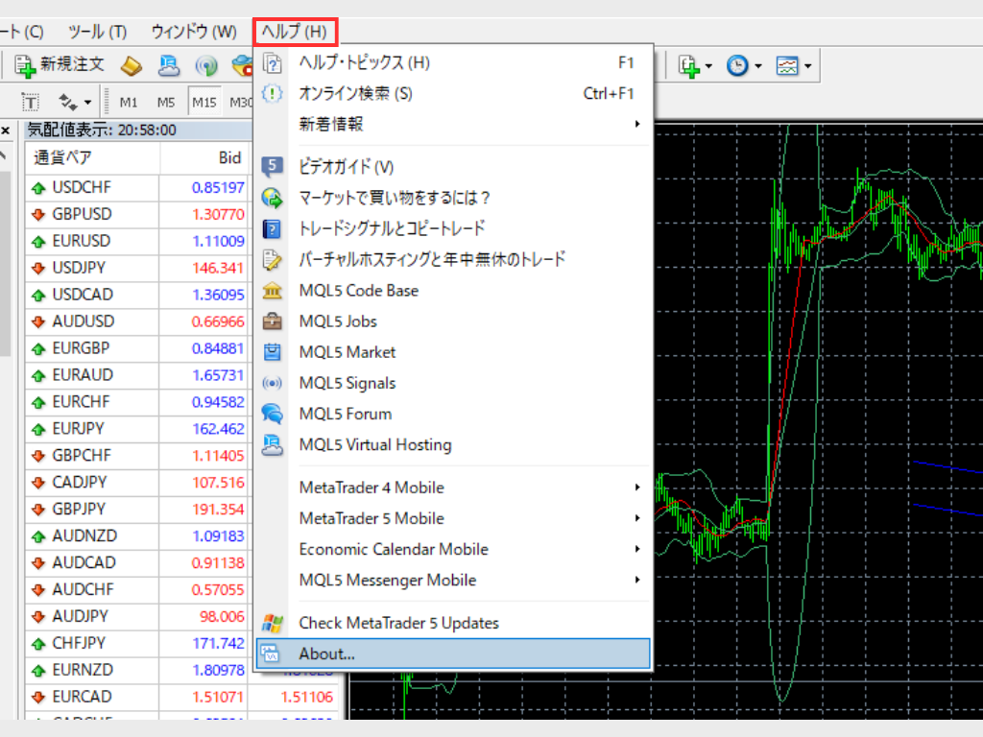Click the MQL5 Signals broadcast icon
983x737 pixels.
pos(272,383)
